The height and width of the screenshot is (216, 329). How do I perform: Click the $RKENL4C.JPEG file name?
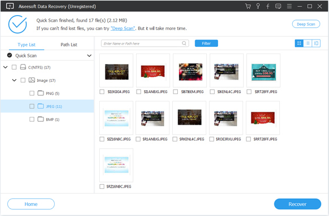[x=192, y=139]
